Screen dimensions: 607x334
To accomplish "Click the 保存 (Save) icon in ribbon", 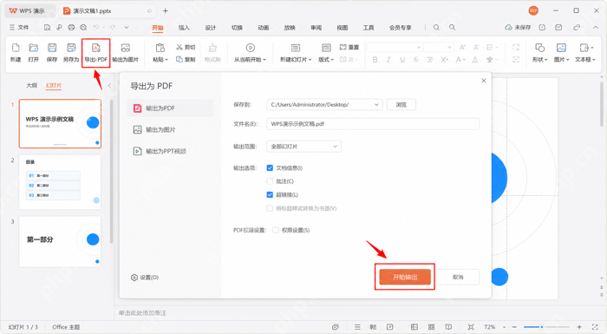I will (x=52, y=48).
